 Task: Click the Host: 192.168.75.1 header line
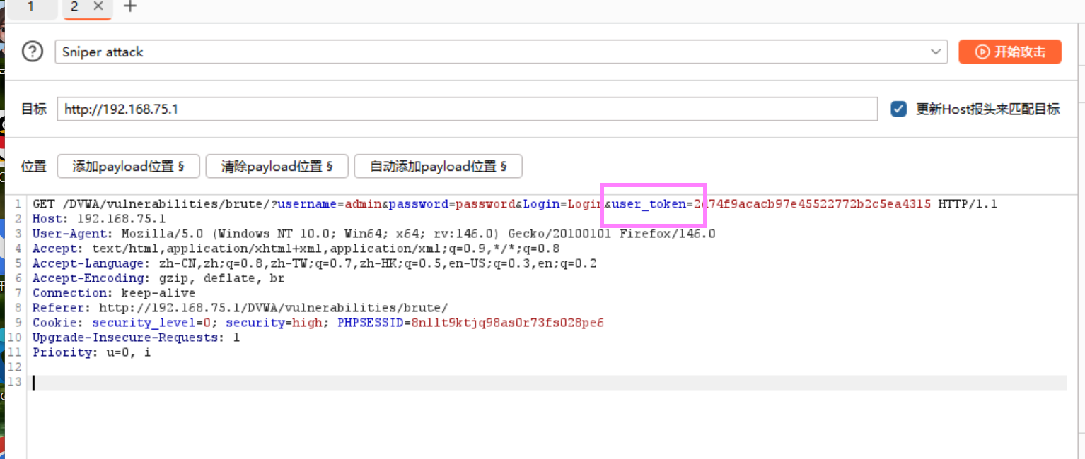pyautogui.click(x=99, y=219)
